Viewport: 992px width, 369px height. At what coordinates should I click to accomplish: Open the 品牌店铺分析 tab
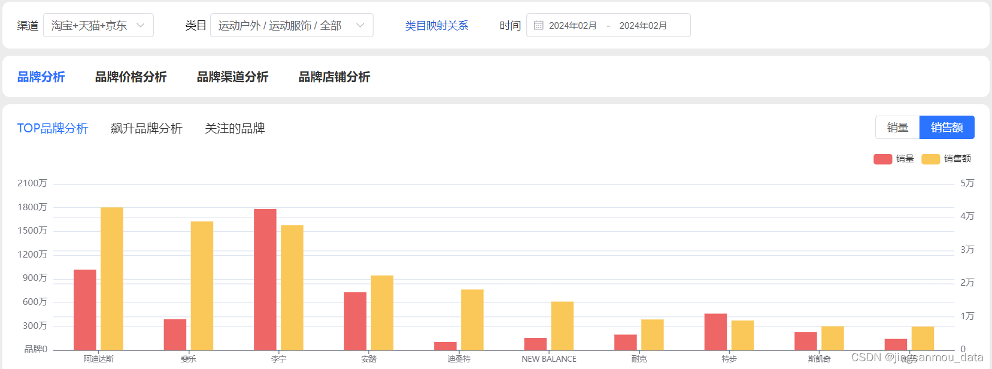[x=334, y=77]
